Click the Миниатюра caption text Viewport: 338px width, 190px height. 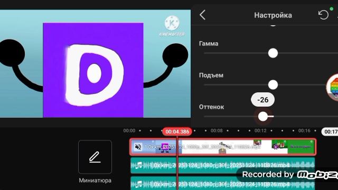(95, 180)
